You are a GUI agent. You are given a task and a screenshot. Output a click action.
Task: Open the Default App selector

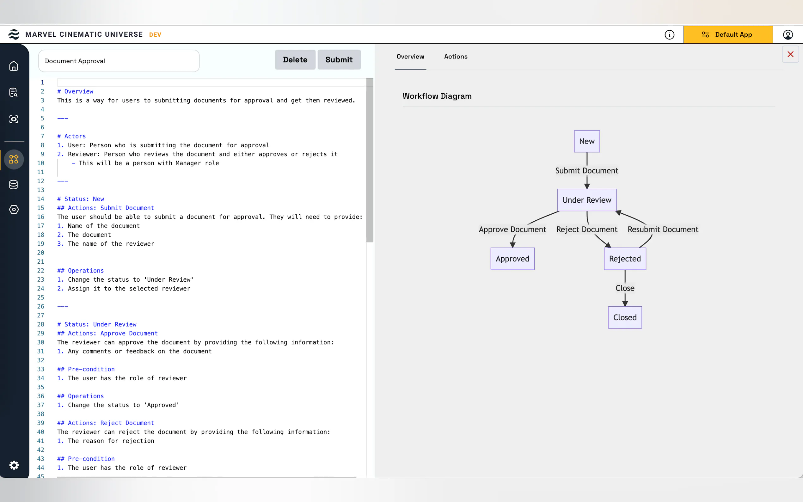coord(728,34)
